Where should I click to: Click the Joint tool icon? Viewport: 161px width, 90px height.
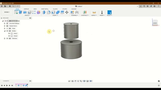[77, 12]
